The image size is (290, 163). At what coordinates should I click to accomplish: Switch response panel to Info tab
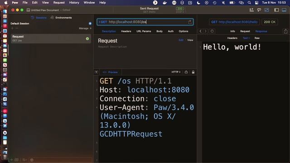(232, 31)
